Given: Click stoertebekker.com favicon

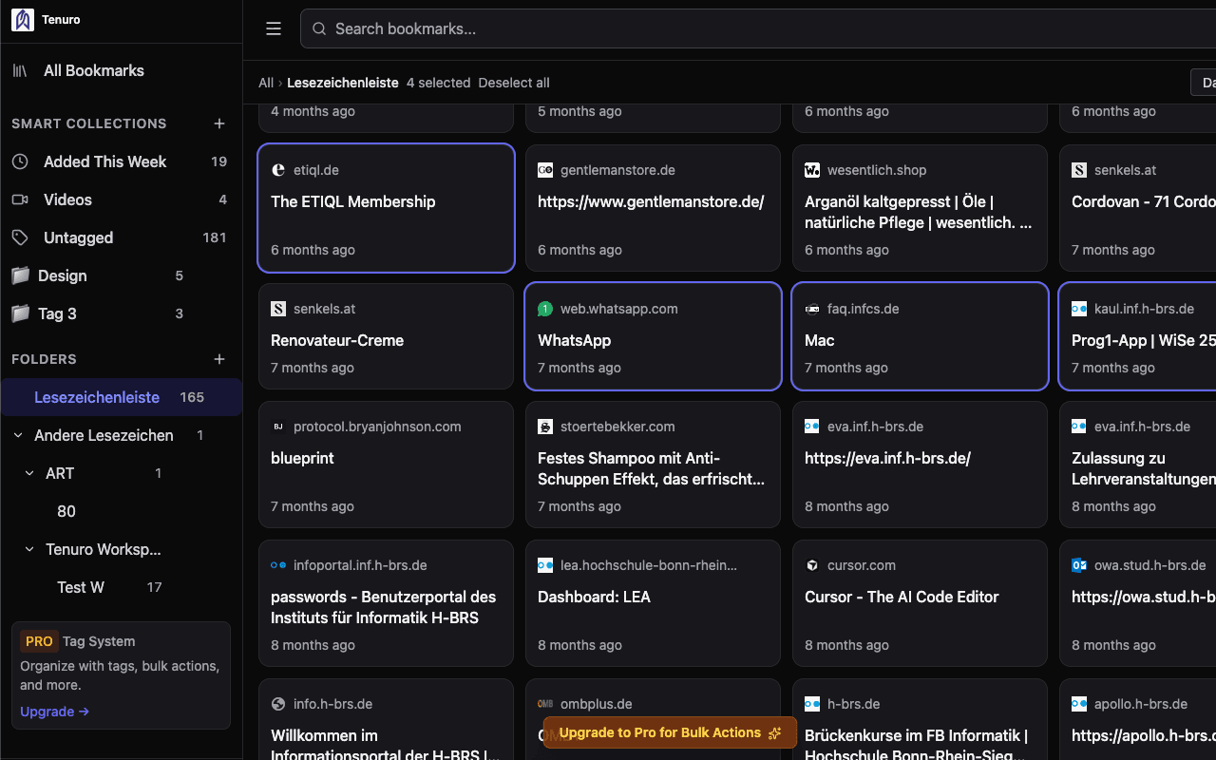Looking at the screenshot, I should point(545,427).
